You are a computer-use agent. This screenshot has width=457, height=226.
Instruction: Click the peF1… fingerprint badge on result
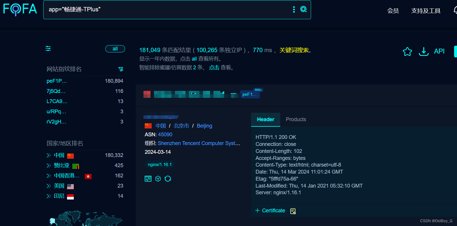click(x=250, y=94)
